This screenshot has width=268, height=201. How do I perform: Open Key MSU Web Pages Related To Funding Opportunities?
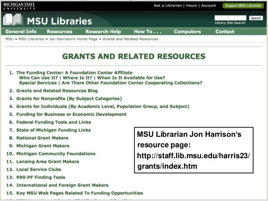coord(79,193)
